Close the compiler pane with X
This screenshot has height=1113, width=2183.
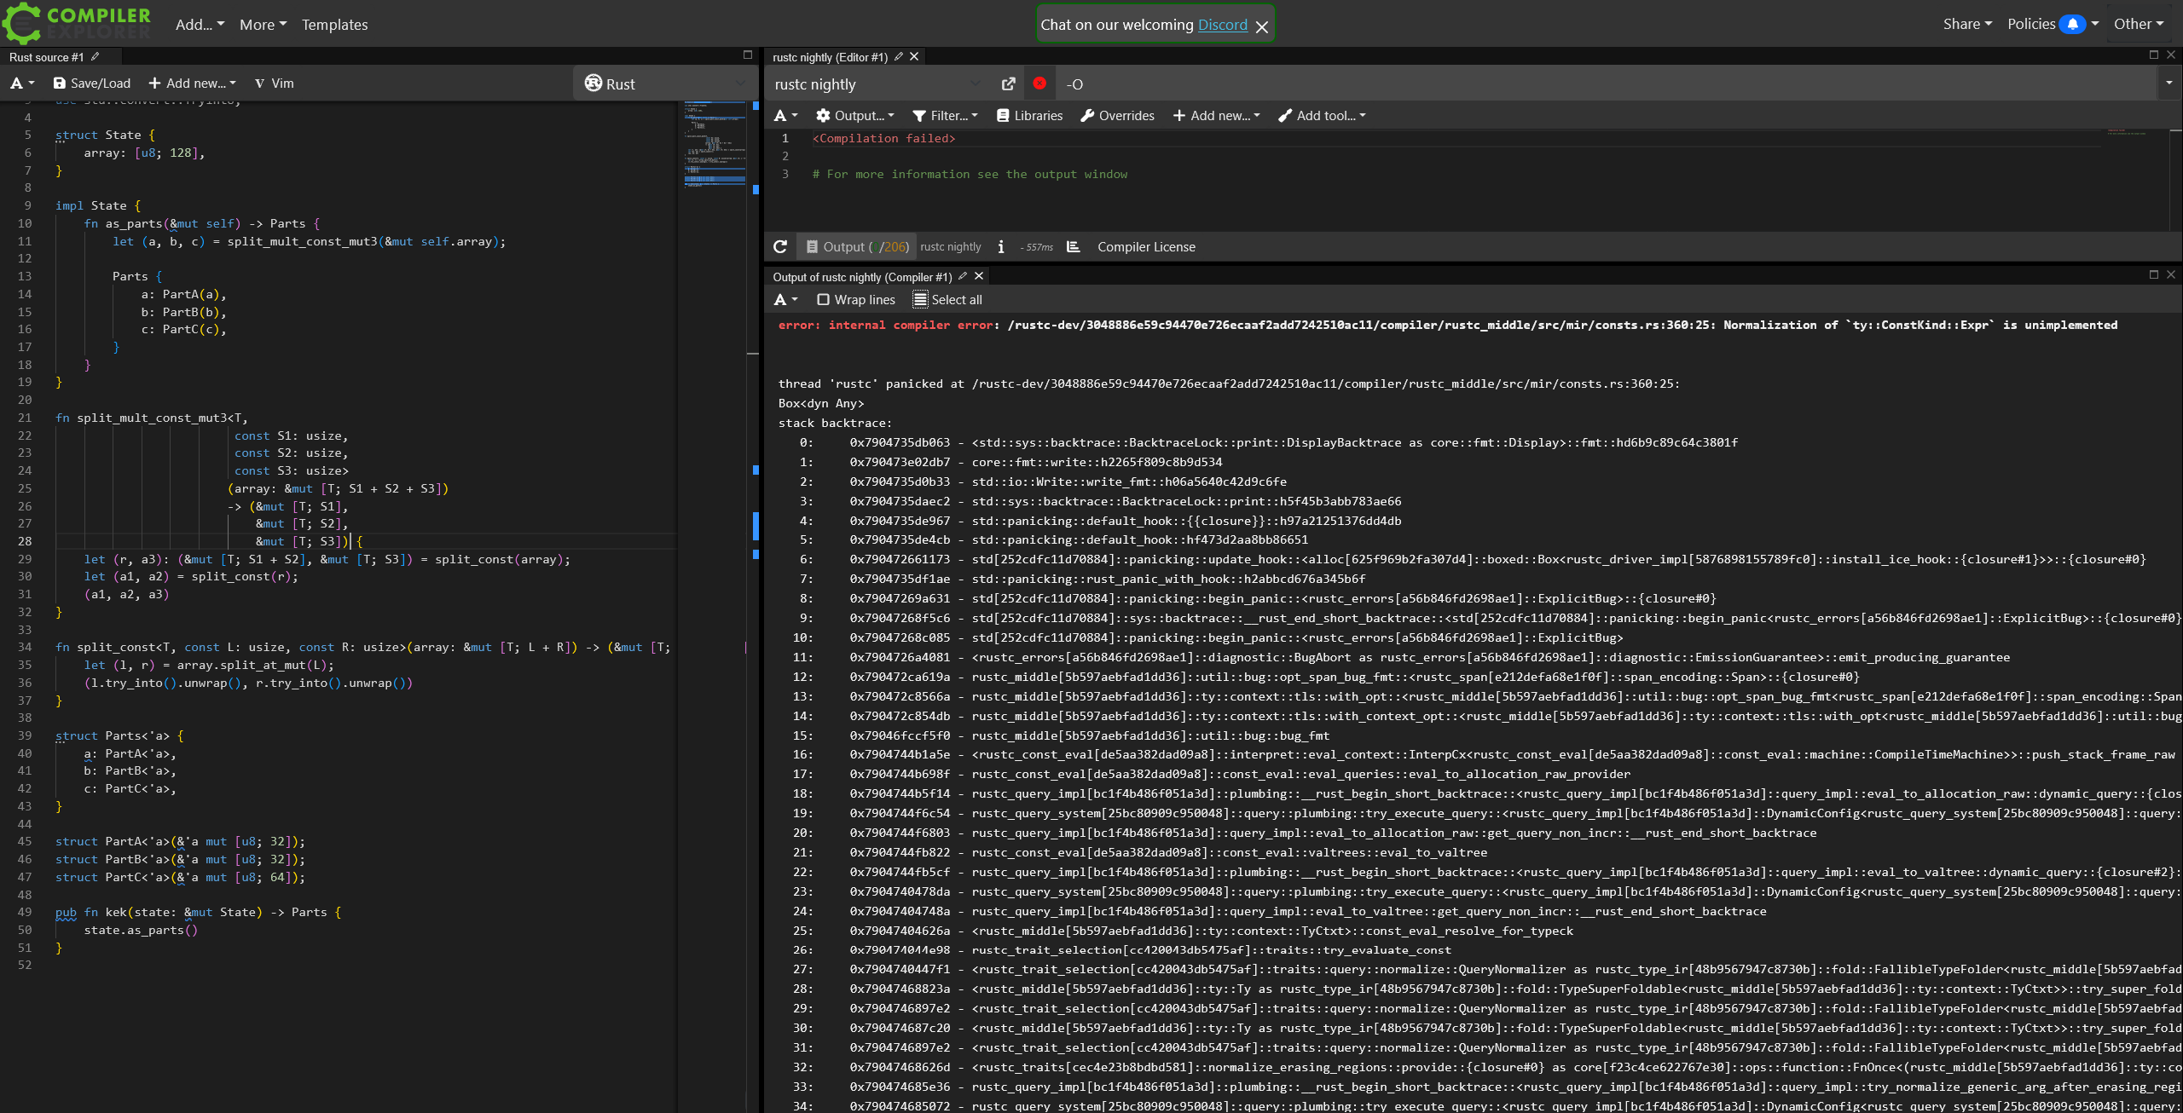tap(2170, 55)
